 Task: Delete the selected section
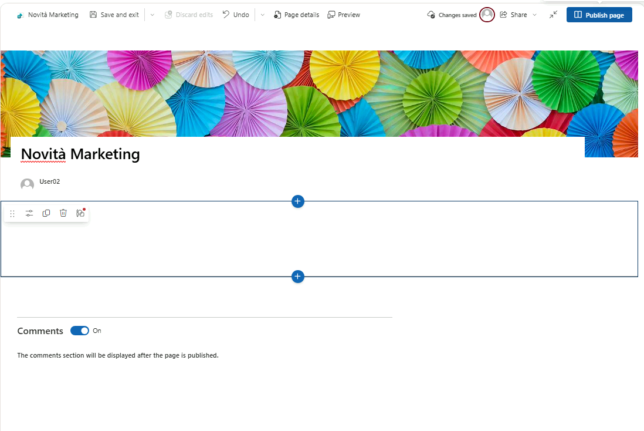coord(63,213)
